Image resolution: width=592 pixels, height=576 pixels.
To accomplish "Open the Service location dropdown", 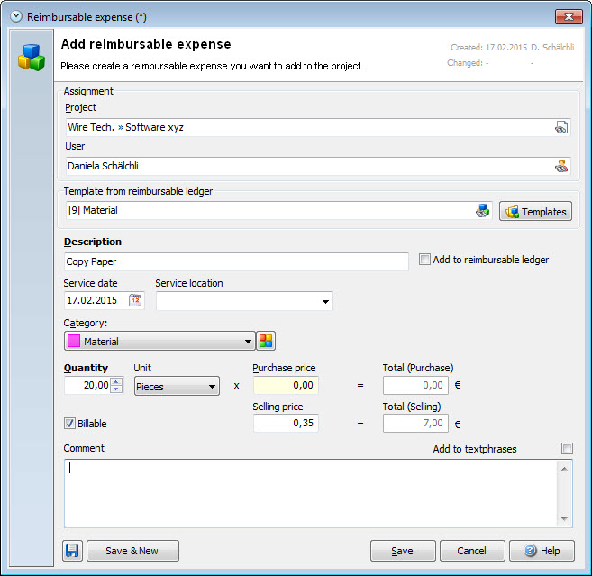I will click(x=325, y=301).
